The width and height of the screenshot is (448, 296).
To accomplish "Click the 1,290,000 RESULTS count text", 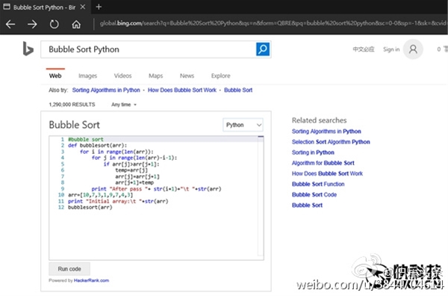I will pos(72,105).
